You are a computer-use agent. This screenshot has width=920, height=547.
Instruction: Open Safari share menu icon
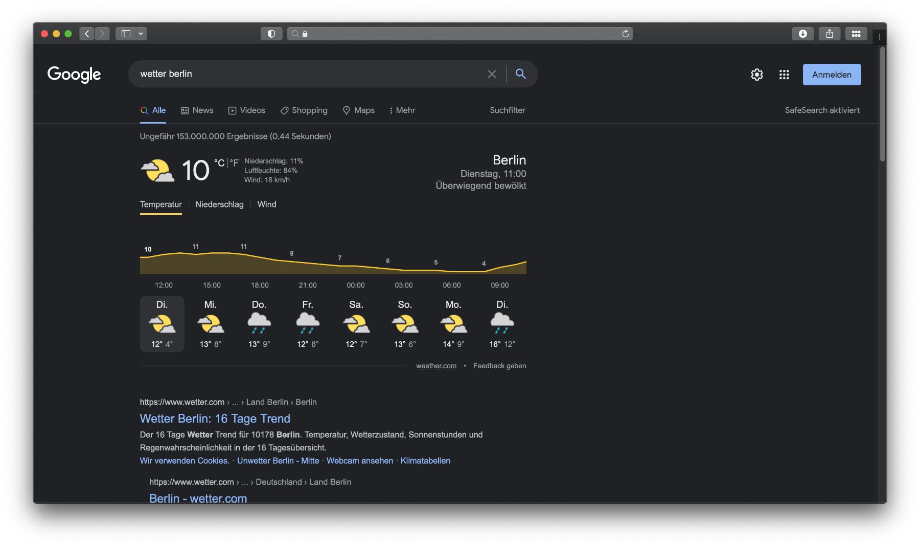click(829, 34)
